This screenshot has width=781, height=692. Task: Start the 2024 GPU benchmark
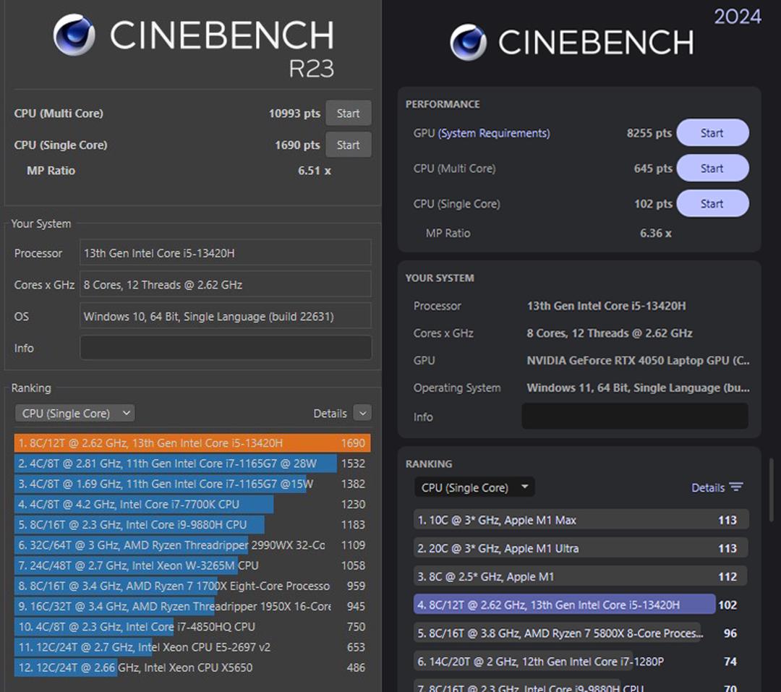point(712,133)
